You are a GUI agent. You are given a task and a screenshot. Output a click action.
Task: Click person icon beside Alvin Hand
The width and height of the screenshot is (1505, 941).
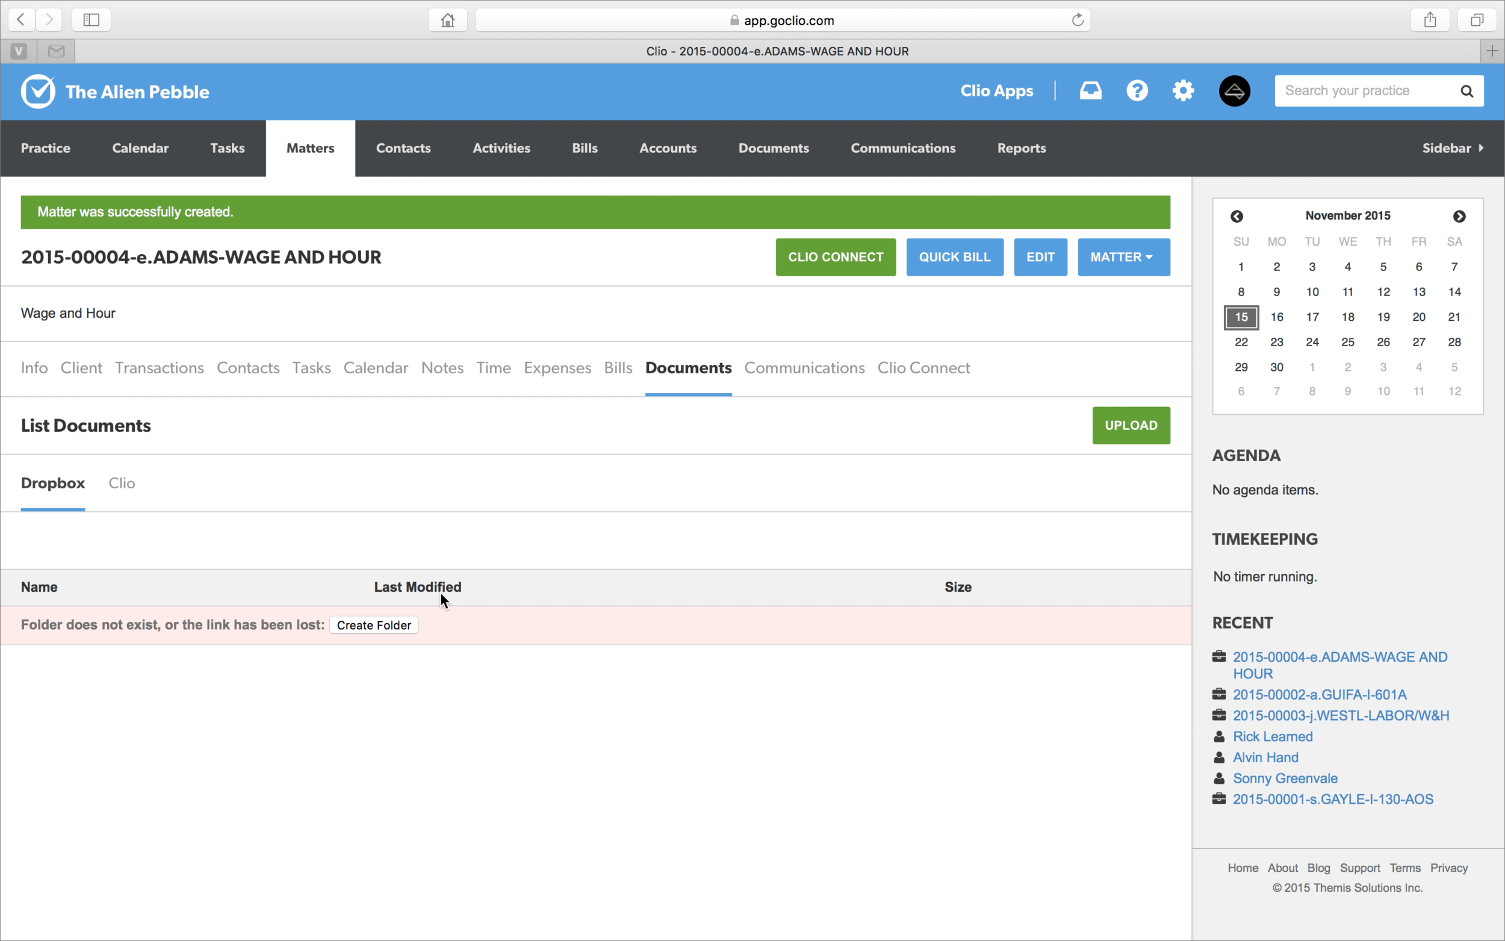point(1219,757)
